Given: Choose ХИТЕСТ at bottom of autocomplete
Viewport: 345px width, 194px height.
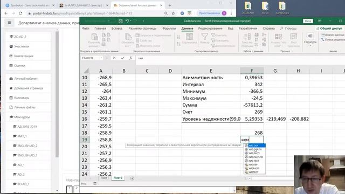Looking at the screenshot, I should click(255, 172).
